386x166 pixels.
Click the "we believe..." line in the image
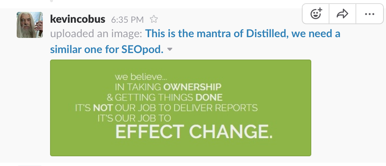141,77
